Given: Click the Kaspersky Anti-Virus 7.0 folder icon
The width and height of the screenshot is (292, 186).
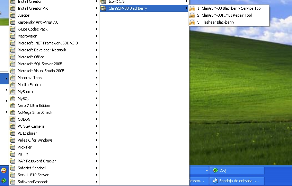Looking at the screenshot, I should (12, 22).
